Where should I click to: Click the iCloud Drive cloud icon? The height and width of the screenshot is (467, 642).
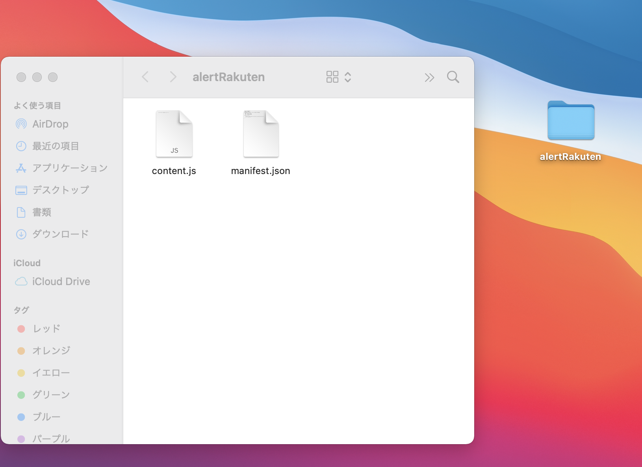point(21,282)
